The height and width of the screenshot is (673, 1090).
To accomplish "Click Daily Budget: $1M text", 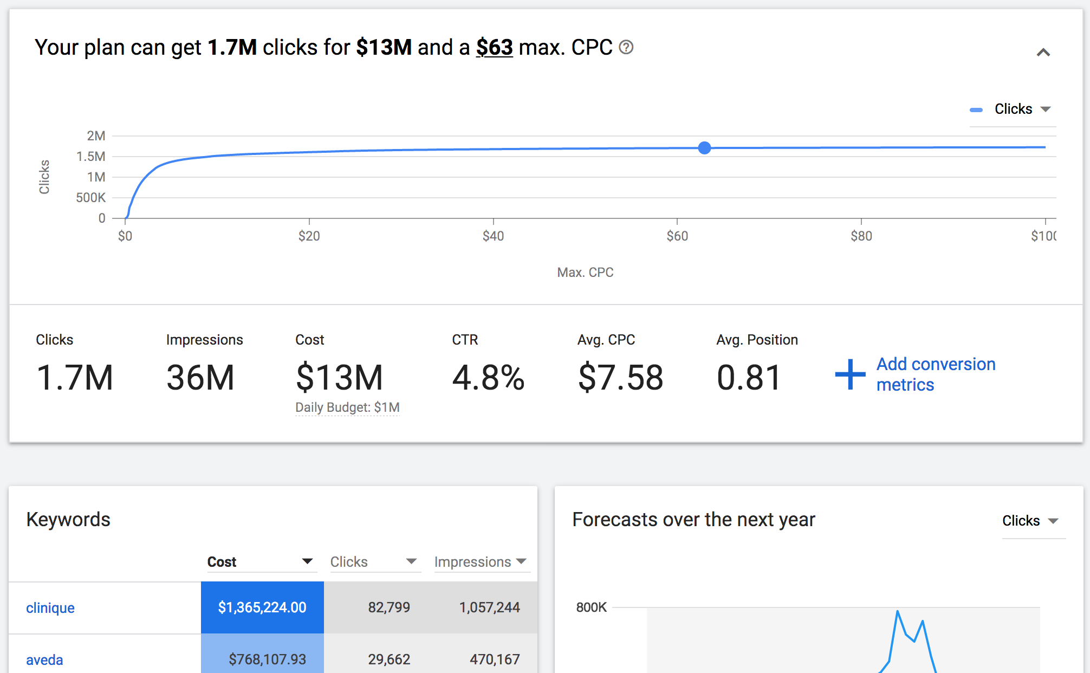I will [x=347, y=407].
